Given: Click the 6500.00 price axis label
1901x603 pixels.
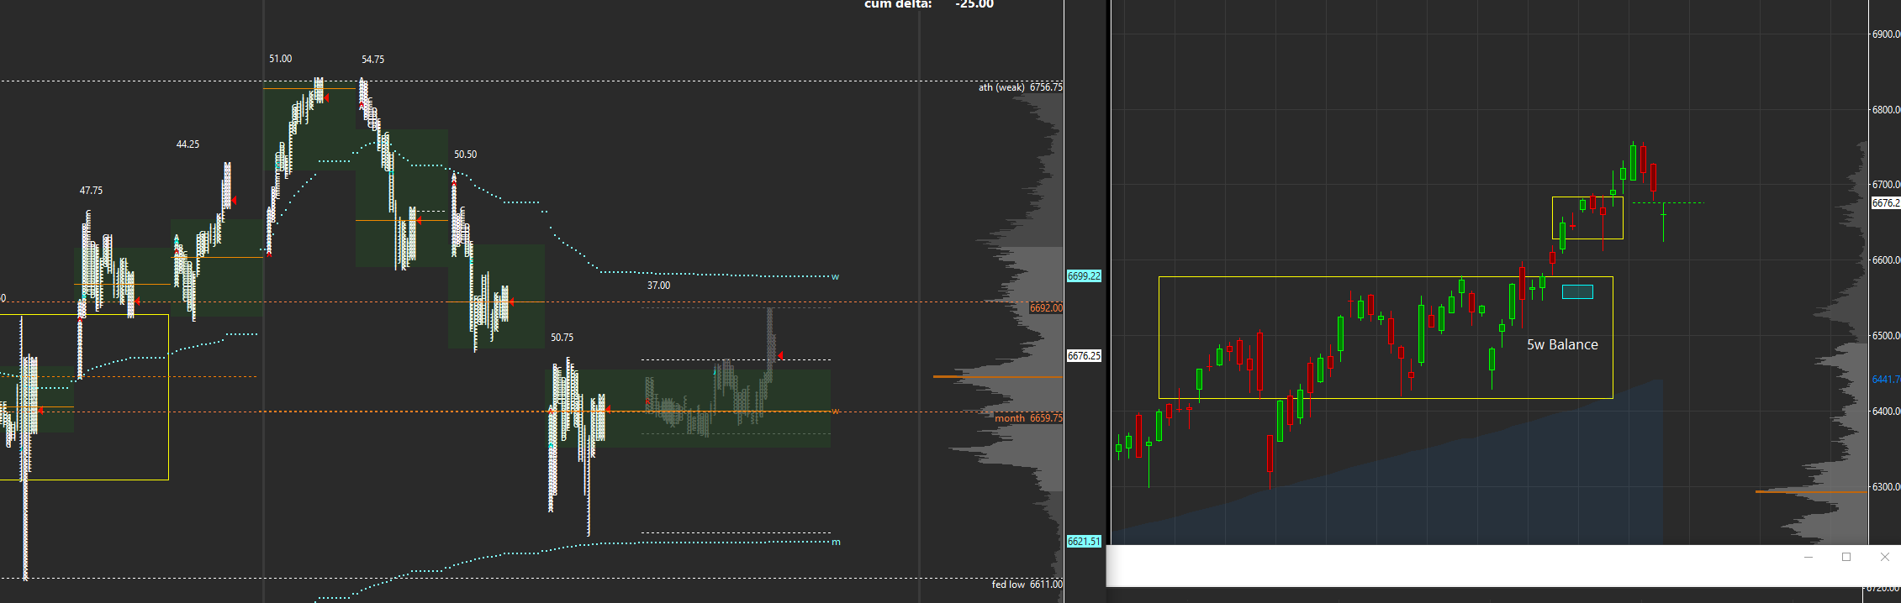Looking at the screenshot, I should click(x=1884, y=336).
